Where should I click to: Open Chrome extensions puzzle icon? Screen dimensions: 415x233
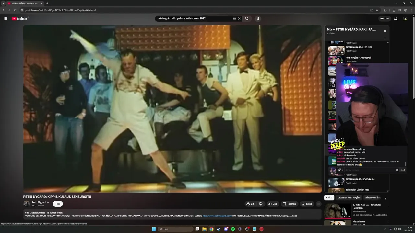pyautogui.click(x=385, y=10)
